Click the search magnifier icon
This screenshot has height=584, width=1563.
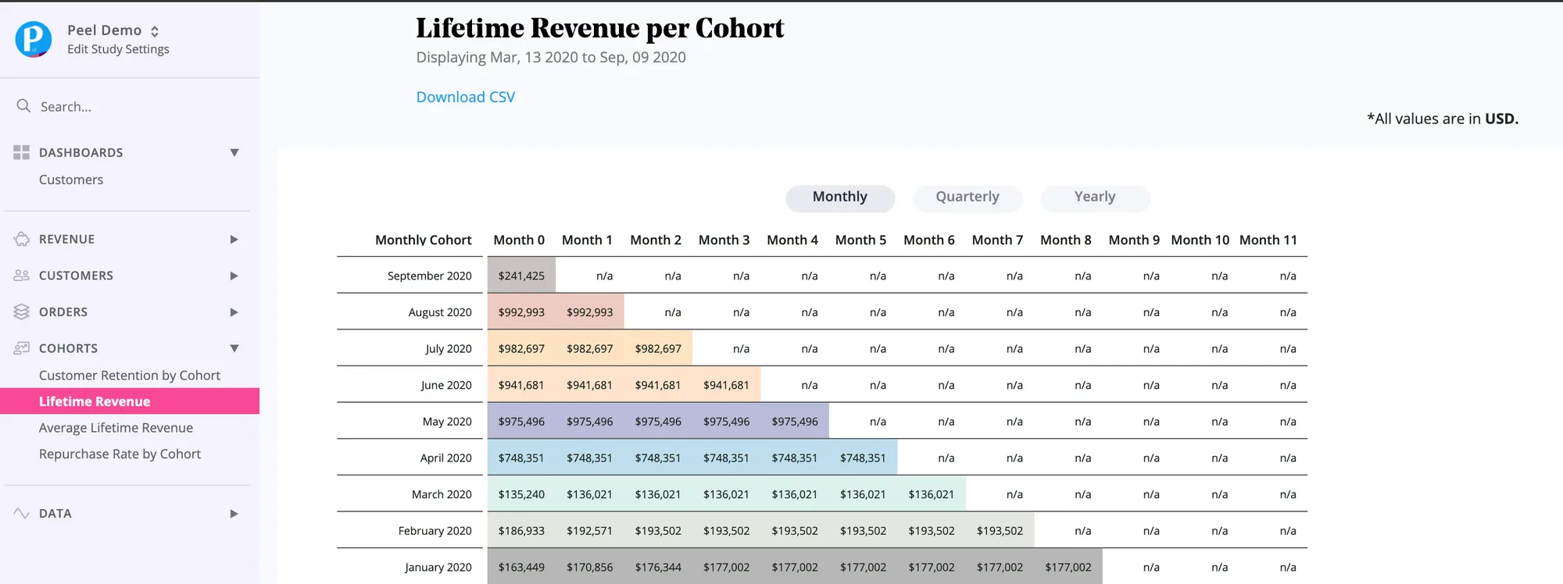[23, 106]
